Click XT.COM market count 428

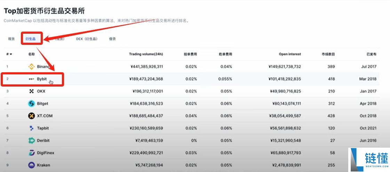click(x=331, y=116)
